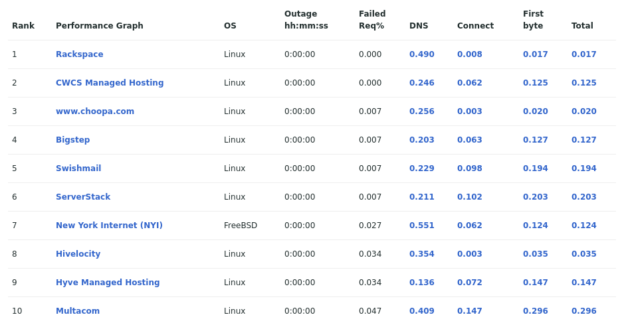Open the ServerStack performance graph link

(x=83, y=197)
